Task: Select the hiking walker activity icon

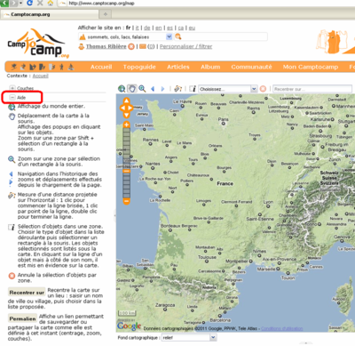Action: tap(61, 67)
